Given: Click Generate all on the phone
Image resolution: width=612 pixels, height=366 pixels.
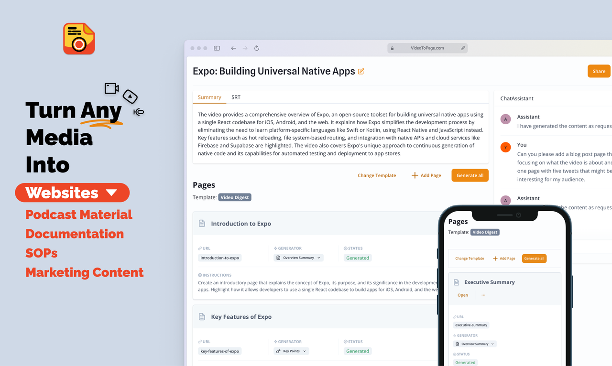Looking at the screenshot, I should [x=534, y=258].
